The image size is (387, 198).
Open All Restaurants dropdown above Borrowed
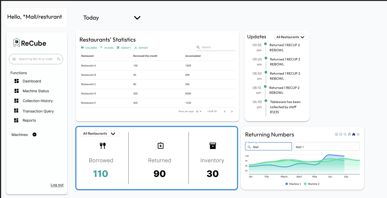click(100, 134)
